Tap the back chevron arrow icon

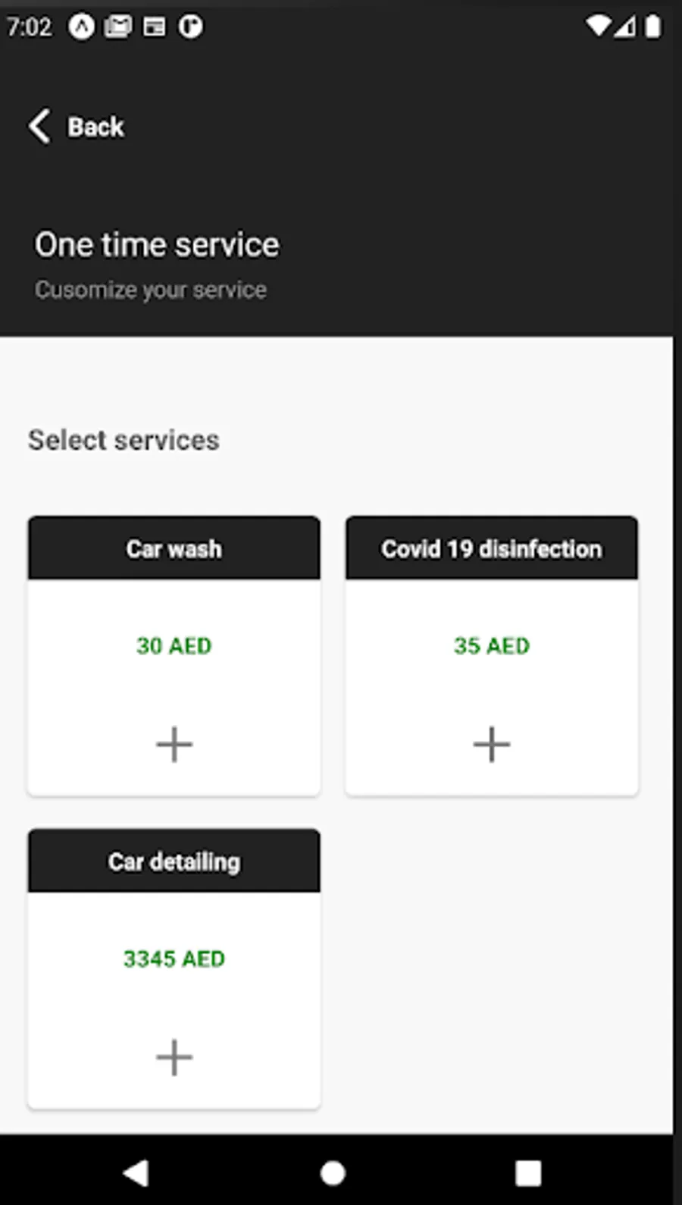39,126
